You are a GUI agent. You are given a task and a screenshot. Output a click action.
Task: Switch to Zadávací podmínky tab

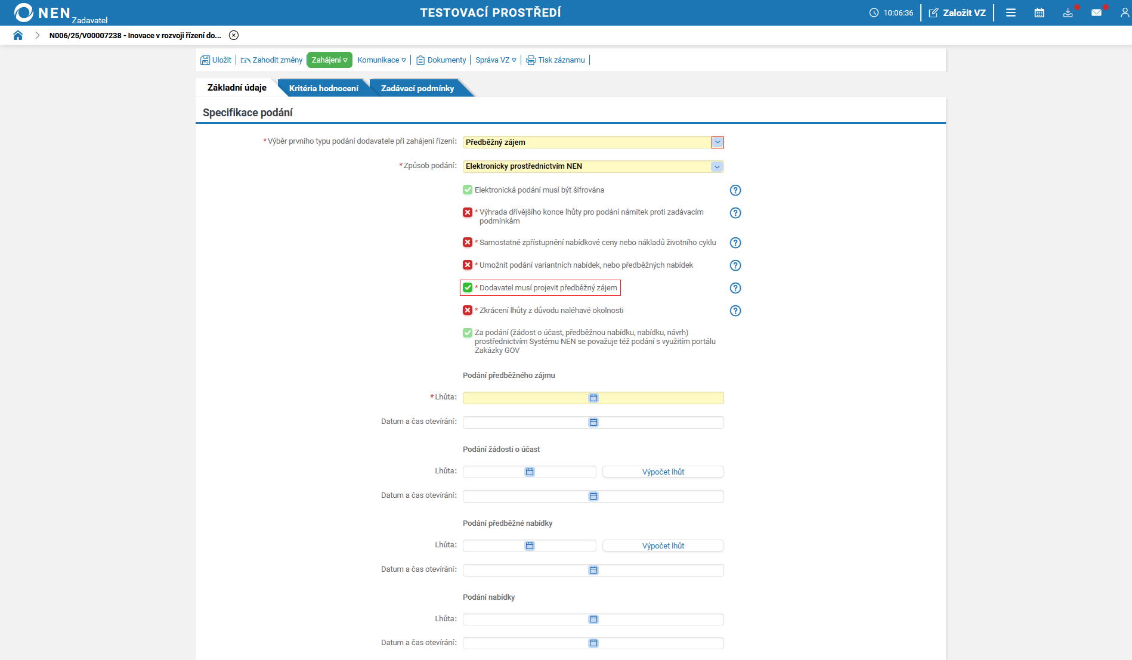click(417, 88)
